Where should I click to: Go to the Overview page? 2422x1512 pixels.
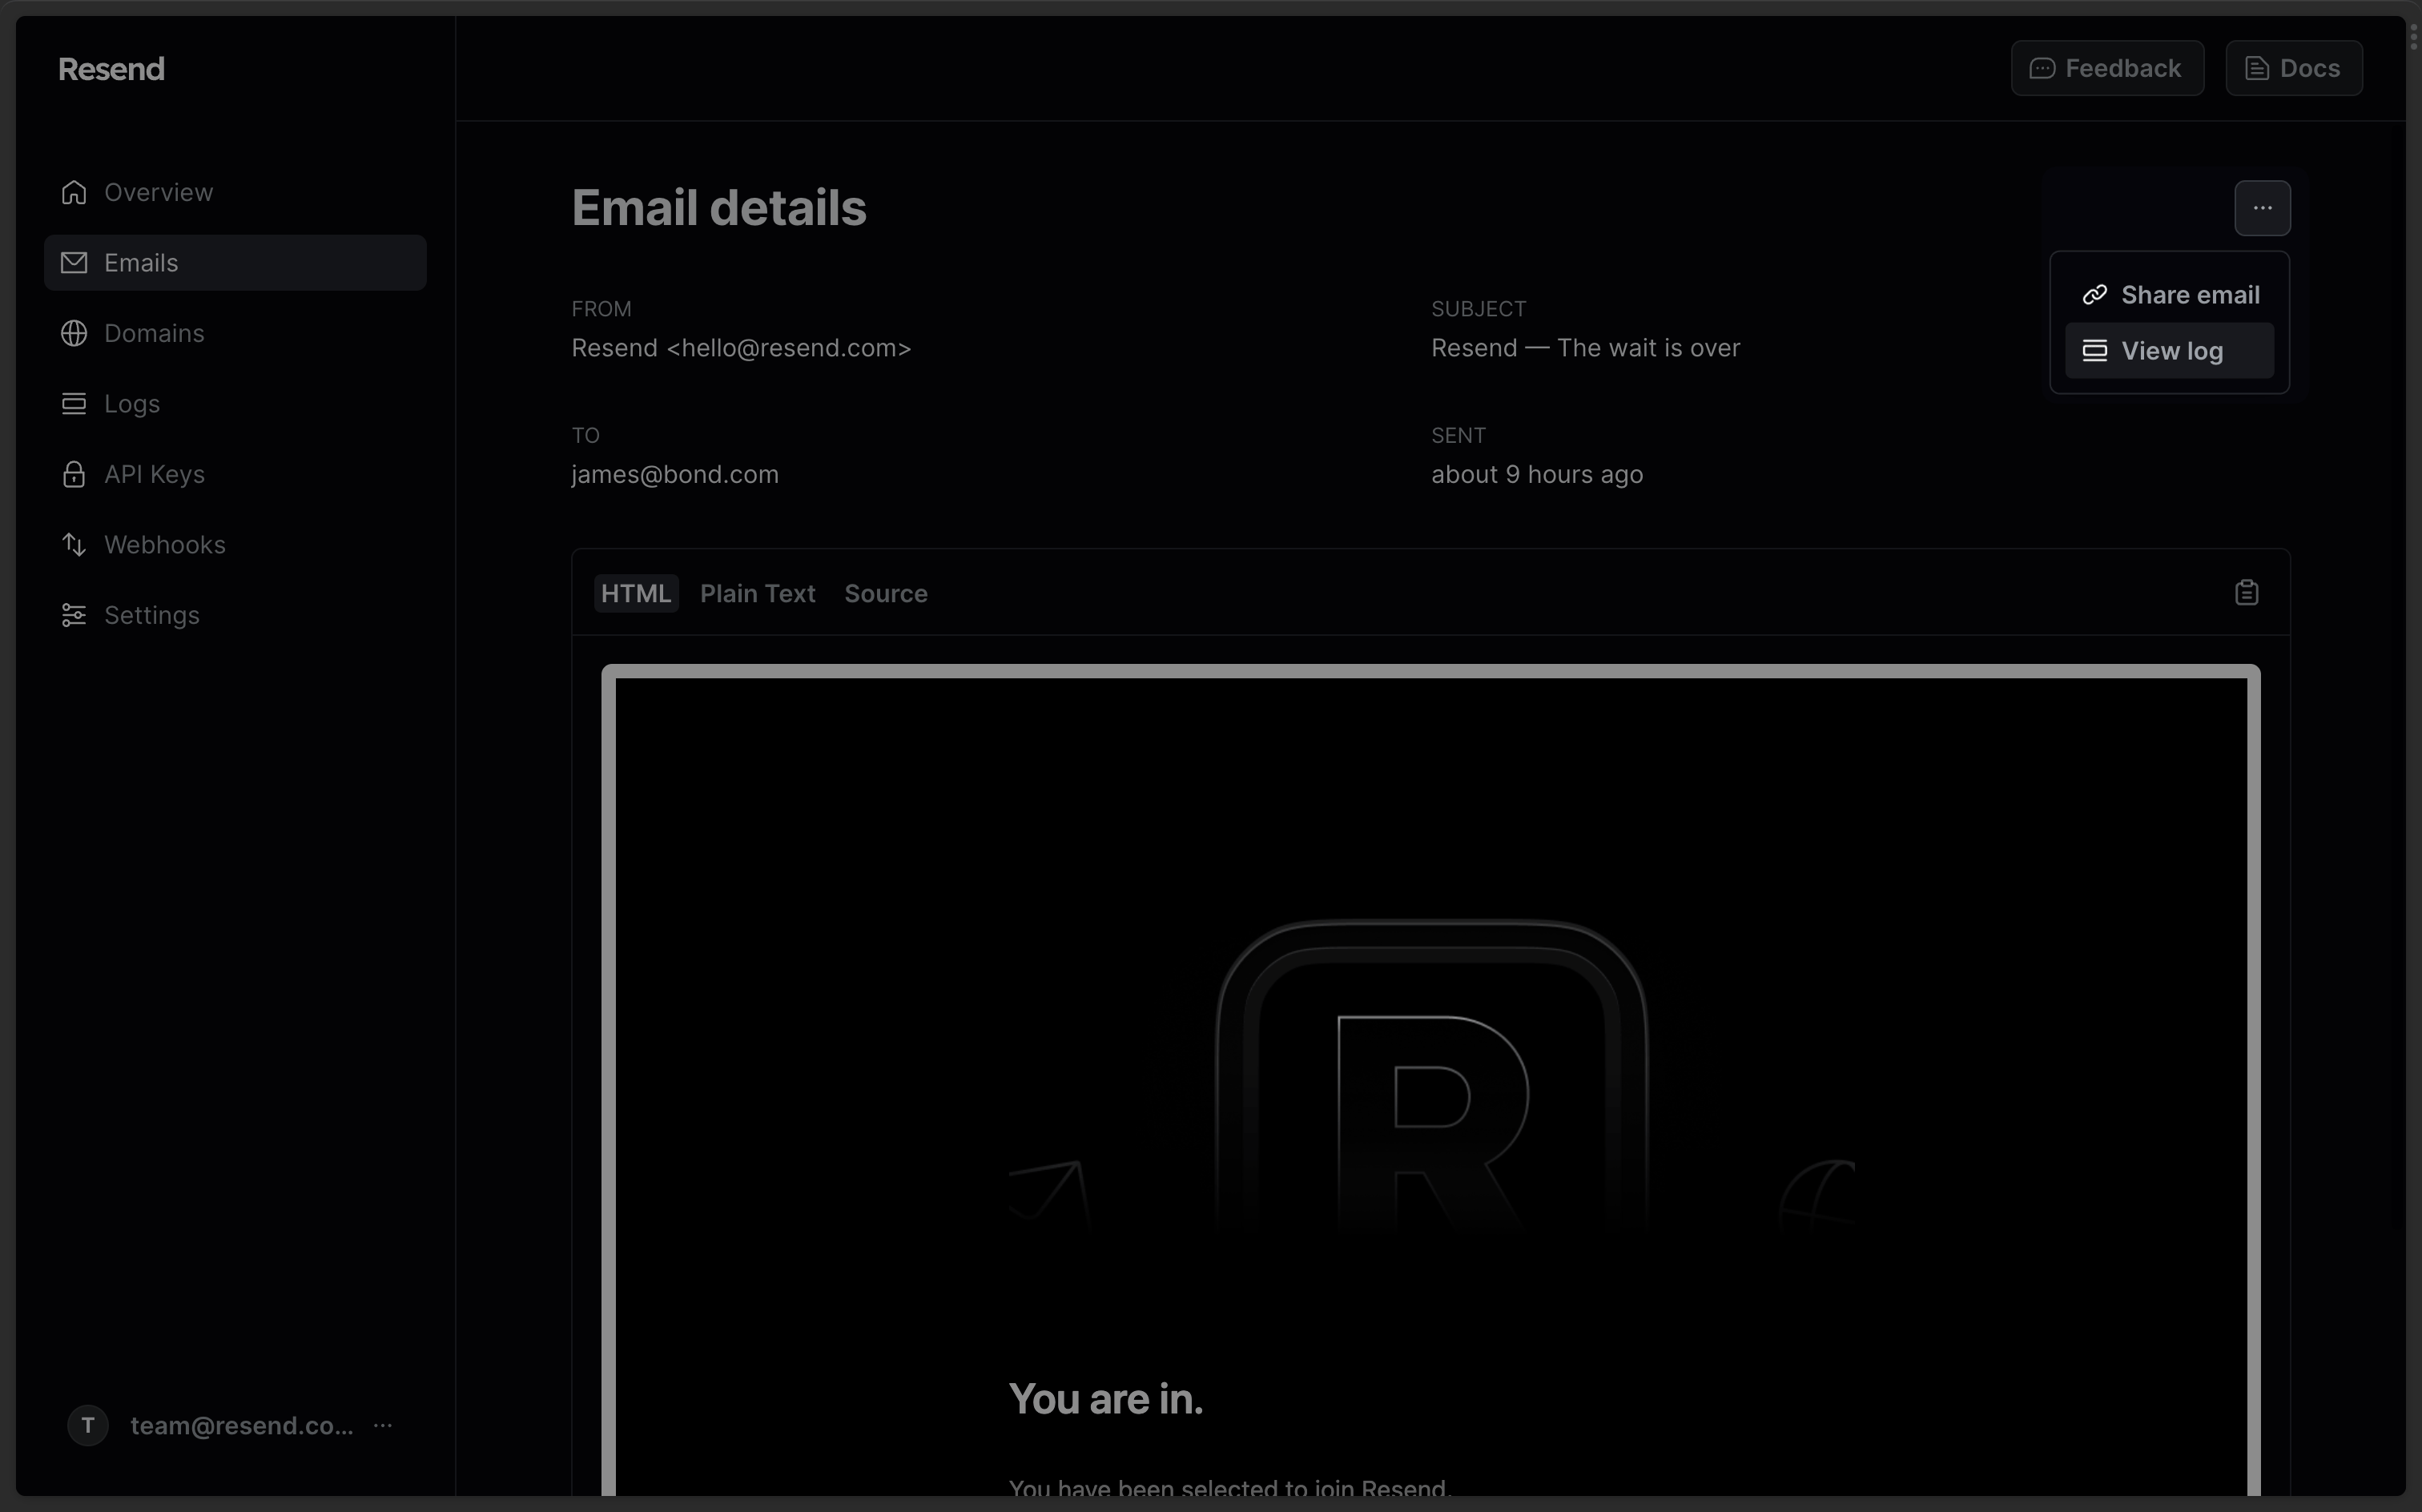235,192
